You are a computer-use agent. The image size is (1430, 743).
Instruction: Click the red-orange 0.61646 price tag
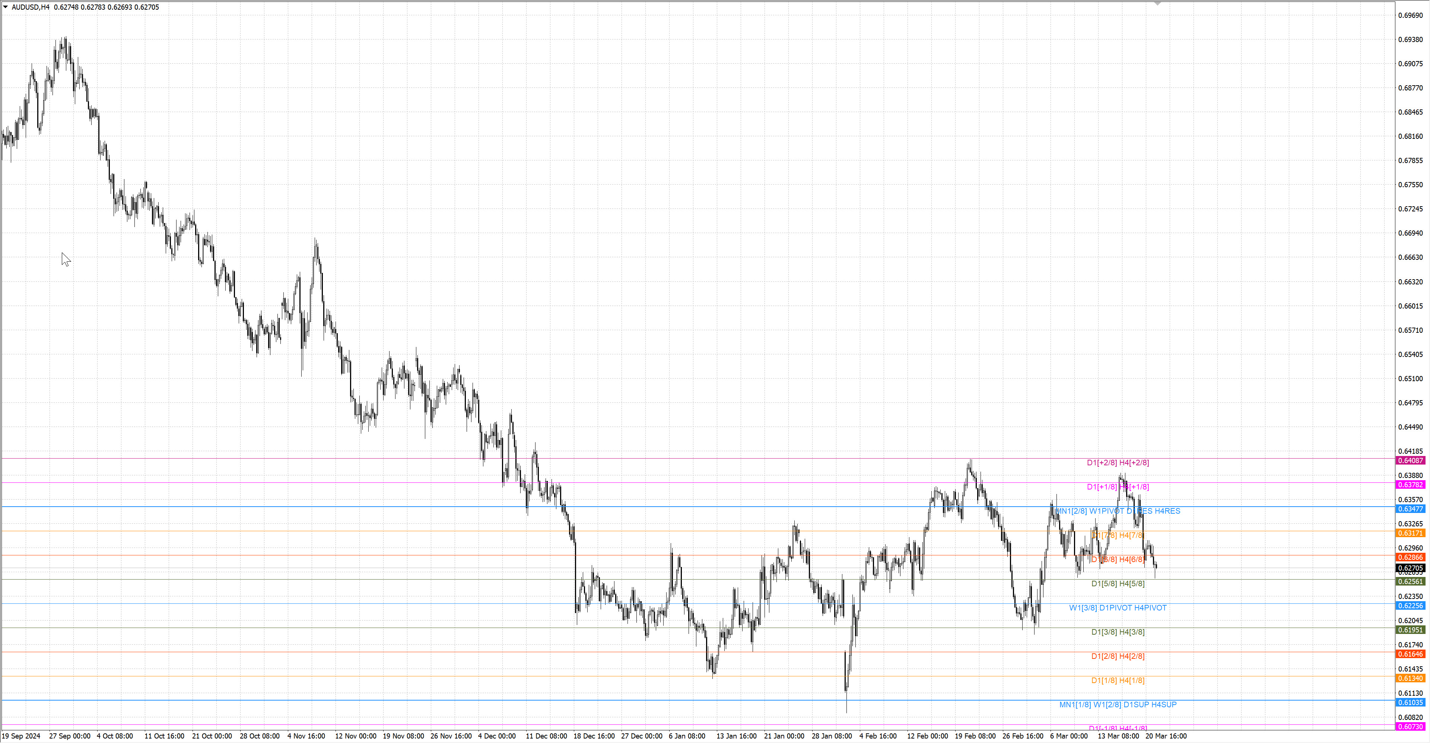(1410, 654)
